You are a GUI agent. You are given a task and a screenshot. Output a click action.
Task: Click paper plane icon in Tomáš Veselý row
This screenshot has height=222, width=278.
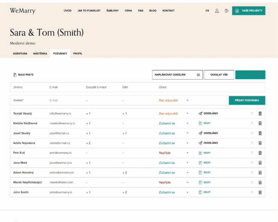click(x=200, y=113)
